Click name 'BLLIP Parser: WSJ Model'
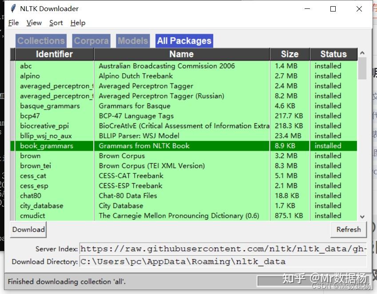 tap(139, 136)
